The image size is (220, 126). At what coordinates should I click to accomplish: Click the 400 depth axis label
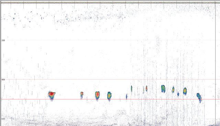[x=3, y=80]
